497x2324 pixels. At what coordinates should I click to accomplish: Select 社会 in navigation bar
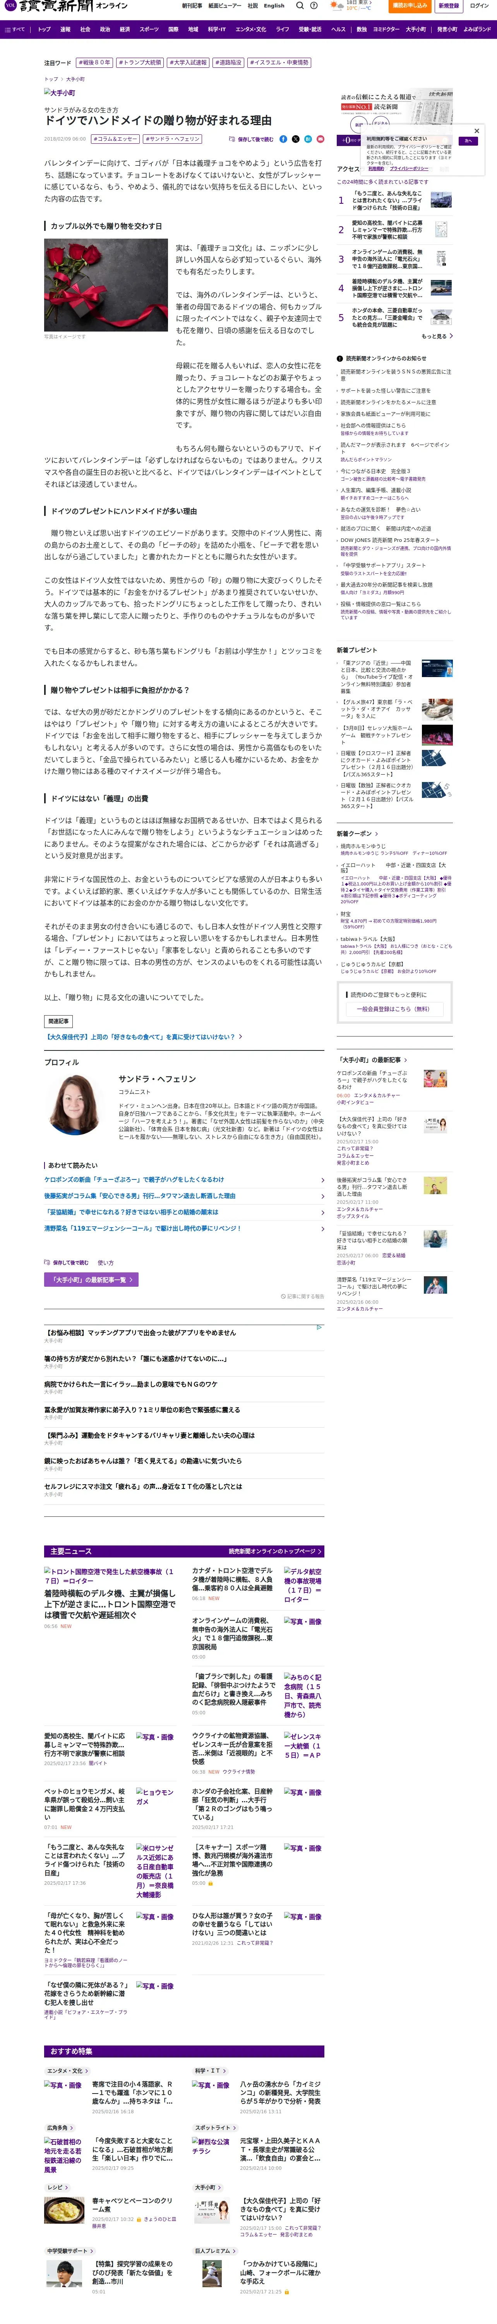[85, 29]
